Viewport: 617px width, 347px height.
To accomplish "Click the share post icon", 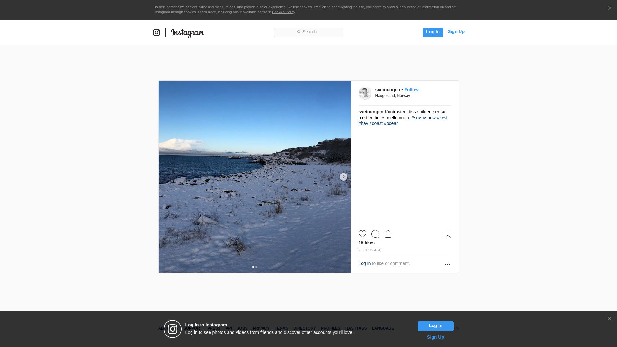I will point(388,234).
